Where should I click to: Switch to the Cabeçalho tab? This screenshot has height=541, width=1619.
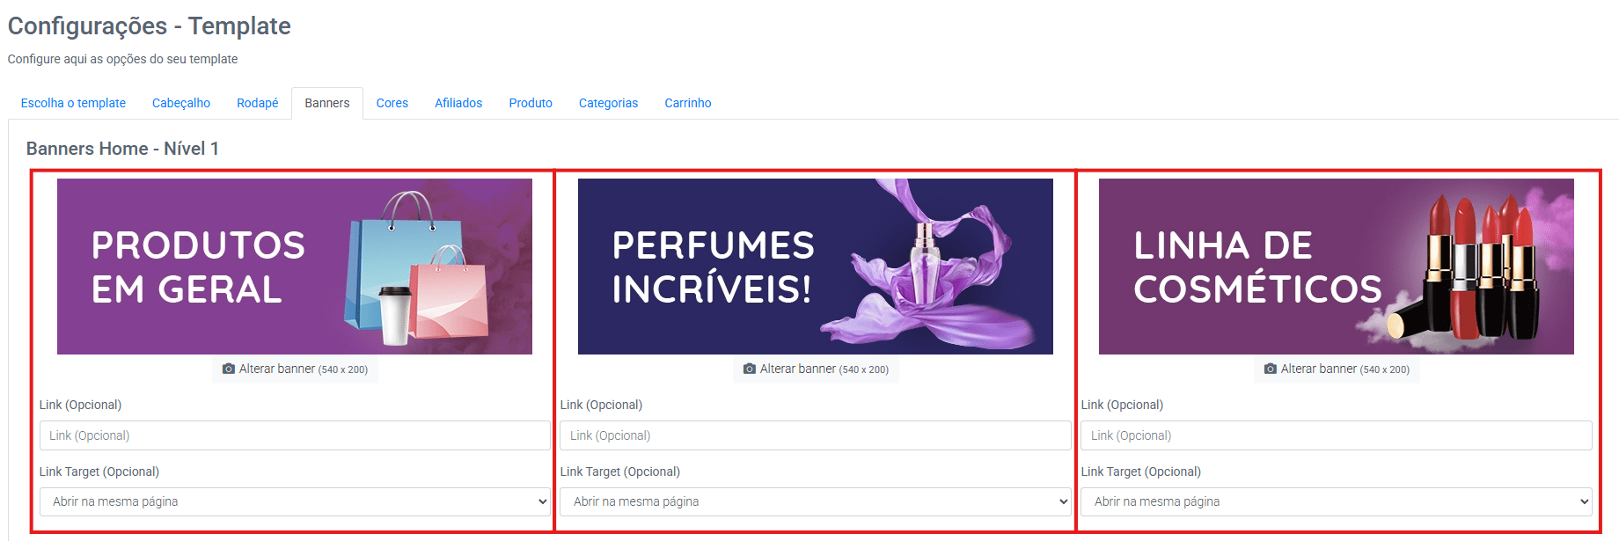(x=181, y=103)
